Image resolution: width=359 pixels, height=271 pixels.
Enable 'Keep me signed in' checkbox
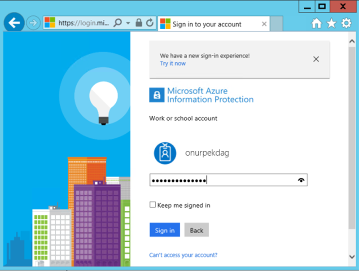(153, 205)
